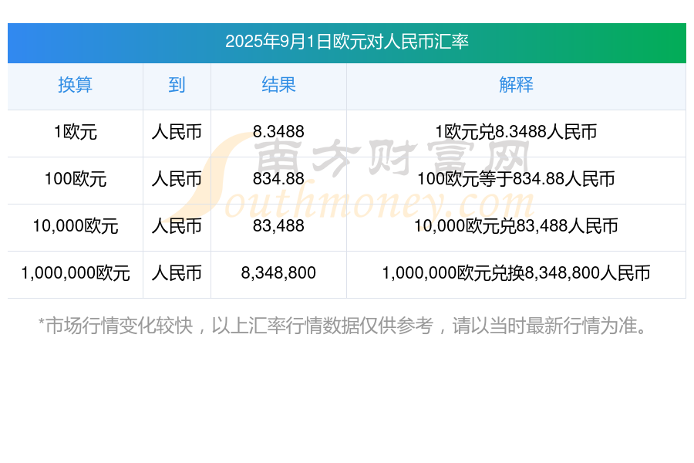This screenshot has width=694, height=463.
Task: Click the 8,348,800 result value
Action: click(278, 273)
